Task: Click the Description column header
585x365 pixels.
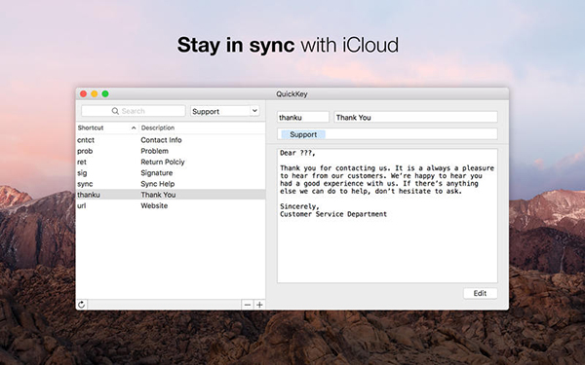Action: coord(202,128)
